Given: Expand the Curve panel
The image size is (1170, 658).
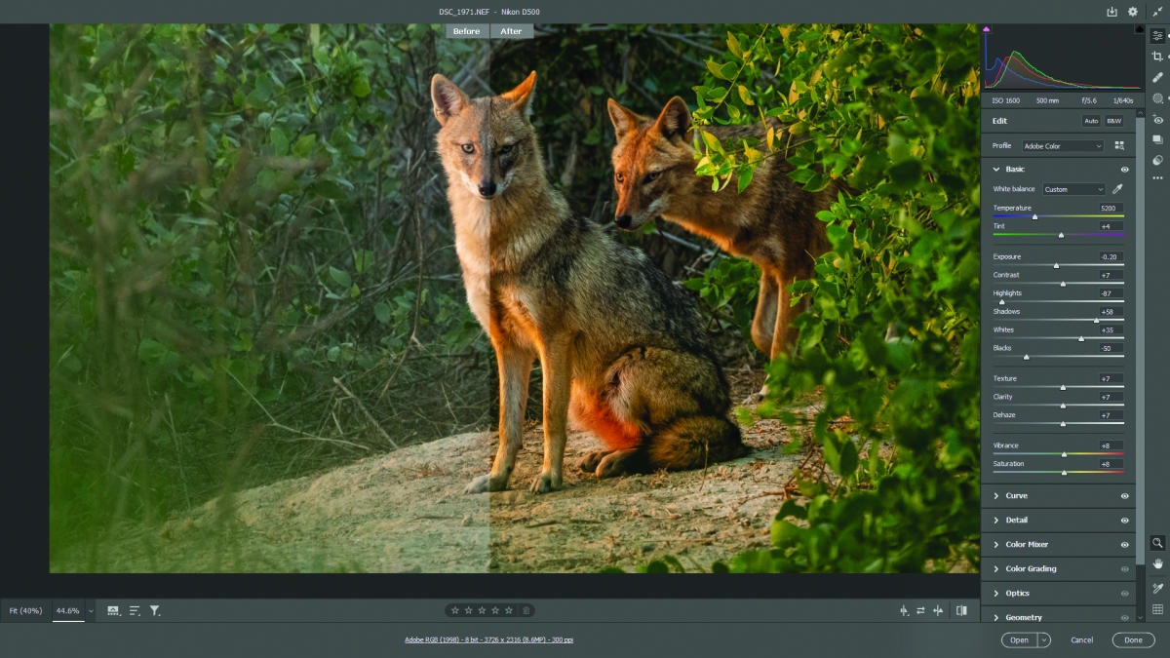Looking at the screenshot, I should pos(995,496).
